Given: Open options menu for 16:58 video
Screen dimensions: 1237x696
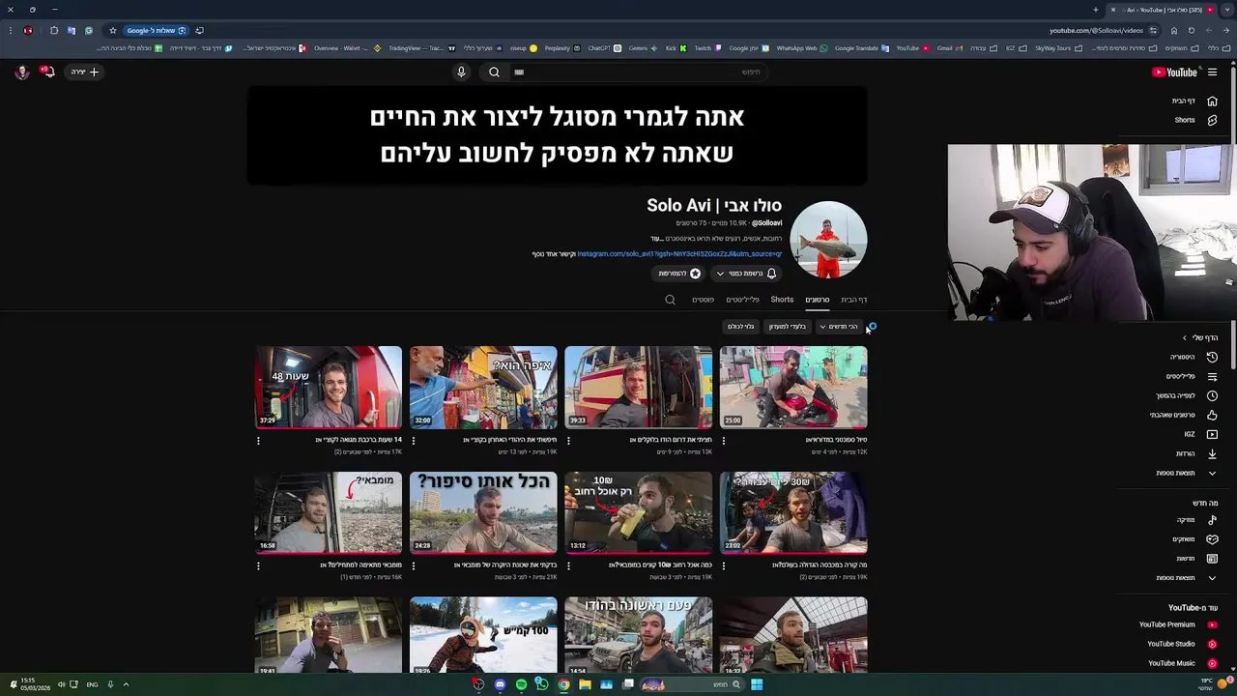Looking at the screenshot, I should click(258, 565).
